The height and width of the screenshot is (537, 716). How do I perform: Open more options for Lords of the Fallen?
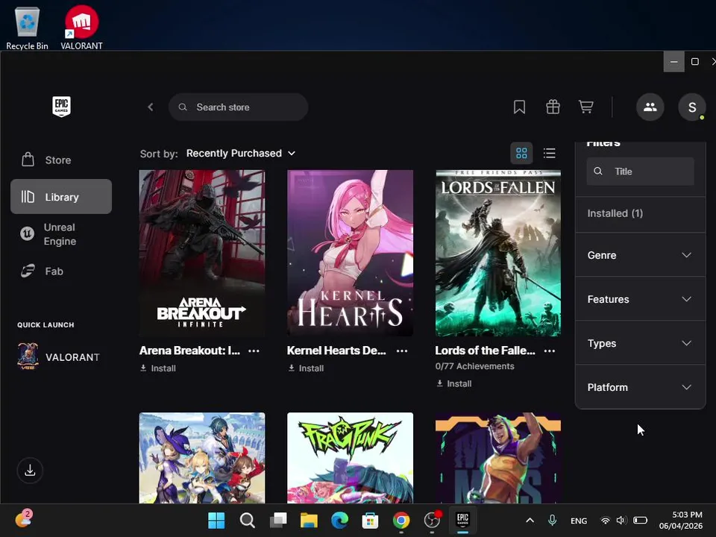tap(550, 351)
